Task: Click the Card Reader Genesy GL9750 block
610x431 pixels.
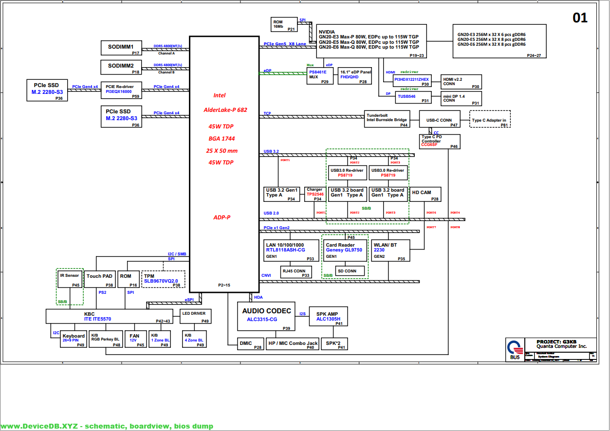Action: click(346, 251)
